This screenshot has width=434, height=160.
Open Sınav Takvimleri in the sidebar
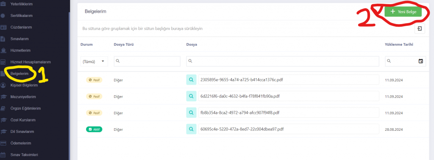[24, 155]
